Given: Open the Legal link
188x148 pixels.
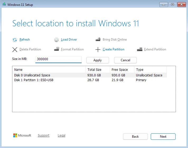Looking at the screenshot, I should coord(62,136).
